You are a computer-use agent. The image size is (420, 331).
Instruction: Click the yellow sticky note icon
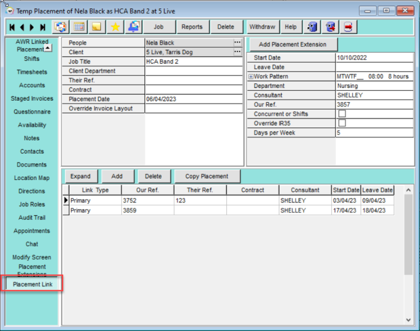click(97, 27)
